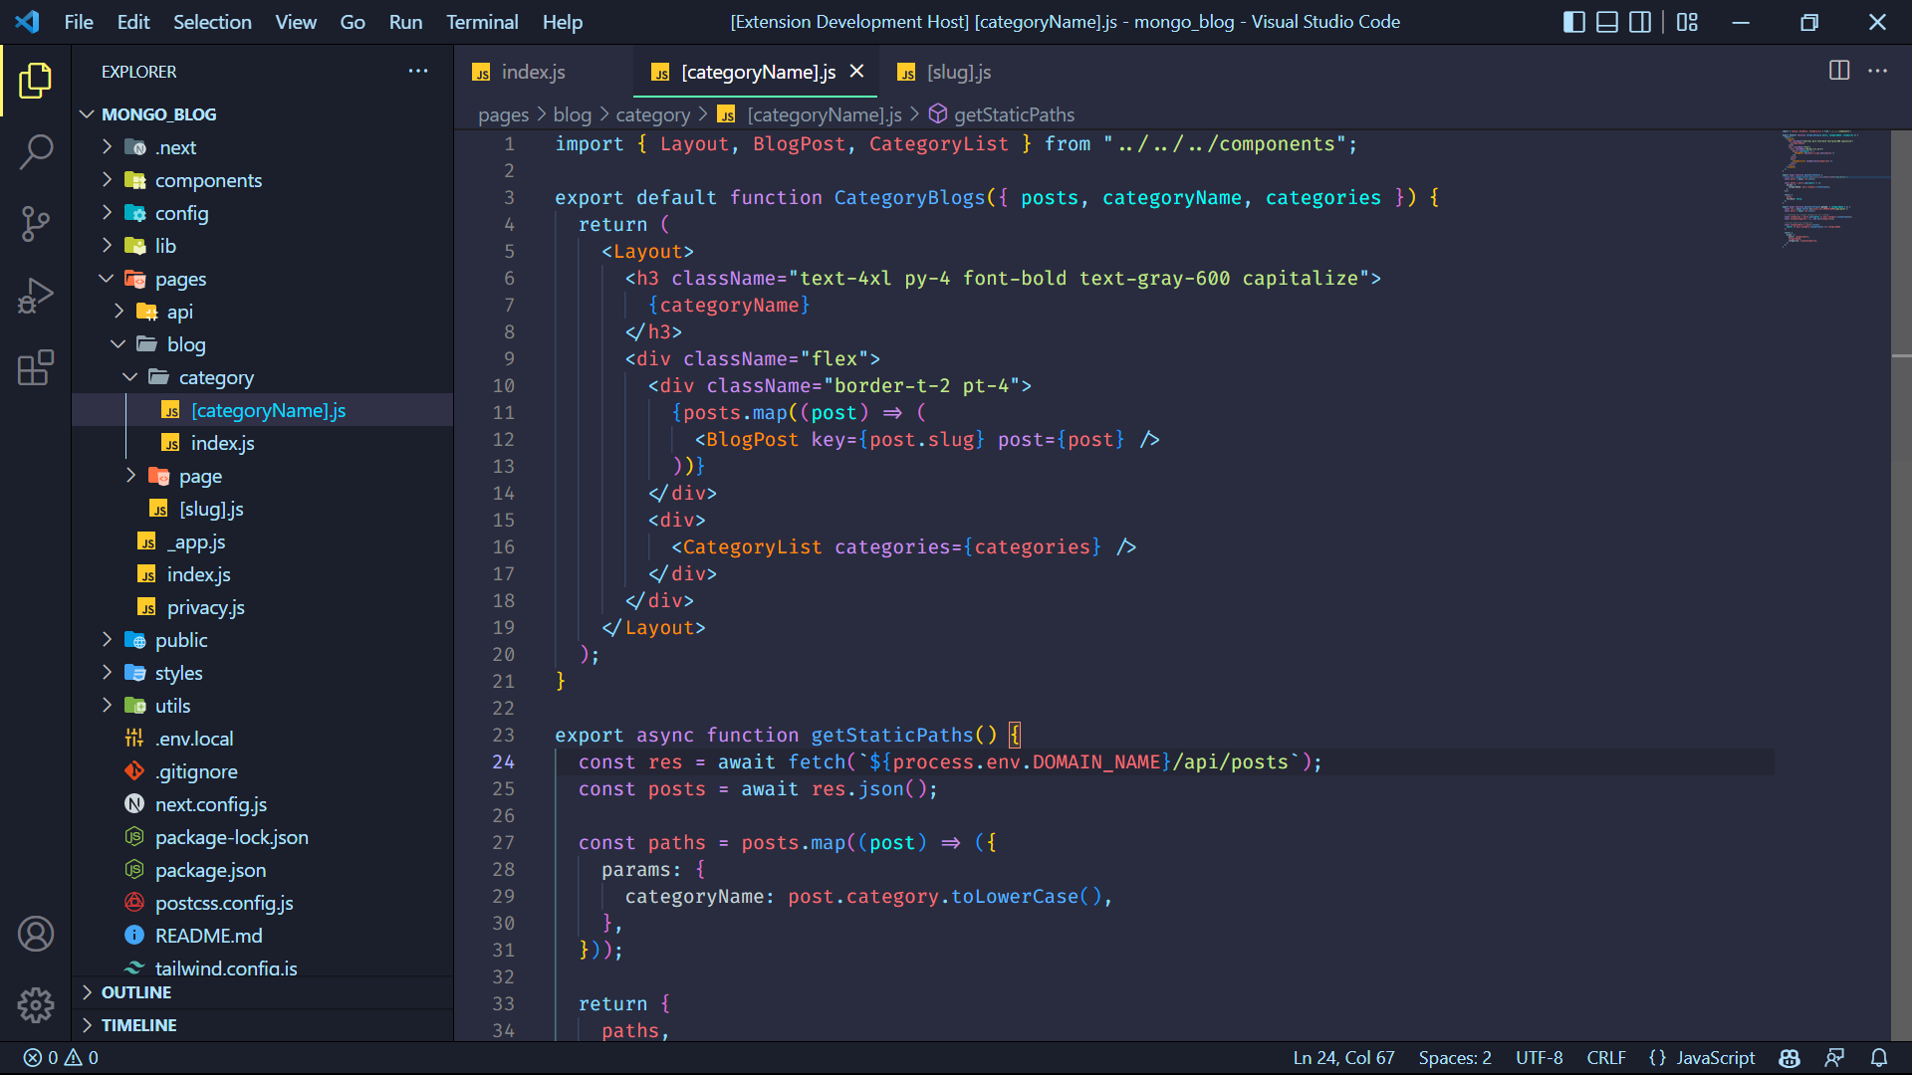Screen dimensions: 1912x1075
Task: Collapse the category folder
Action: click(x=216, y=377)
